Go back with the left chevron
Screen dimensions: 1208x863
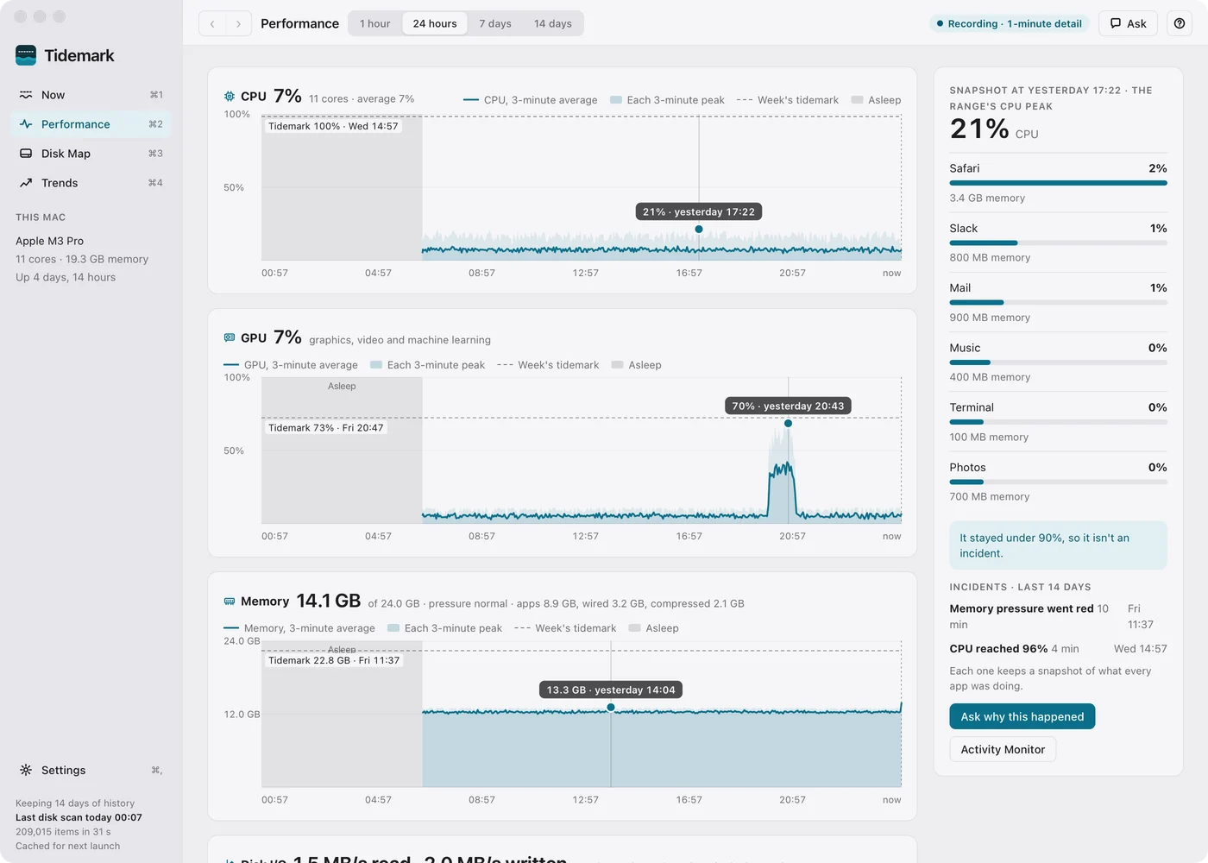tap(212, 23)
